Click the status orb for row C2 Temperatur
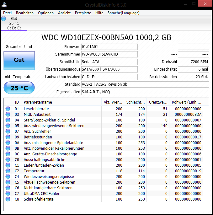The height and width of the screenshot is (215, 213). tap(8, 171)
